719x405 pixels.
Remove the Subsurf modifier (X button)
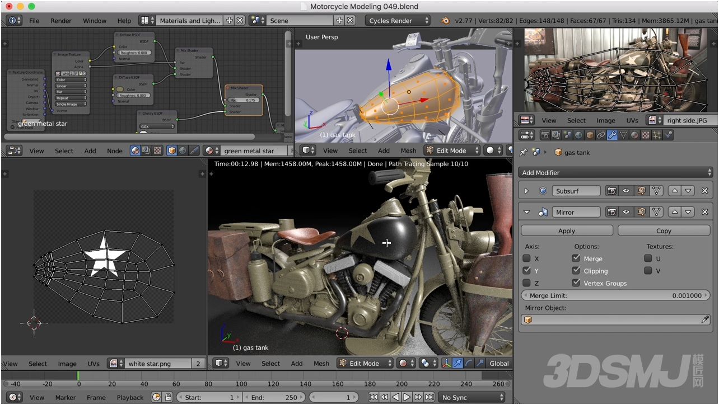pos(704,191)
